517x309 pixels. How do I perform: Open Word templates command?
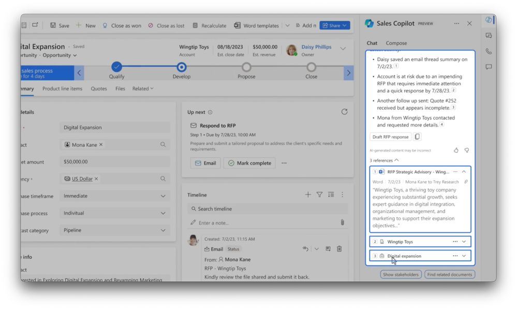[x=257, y=25]
